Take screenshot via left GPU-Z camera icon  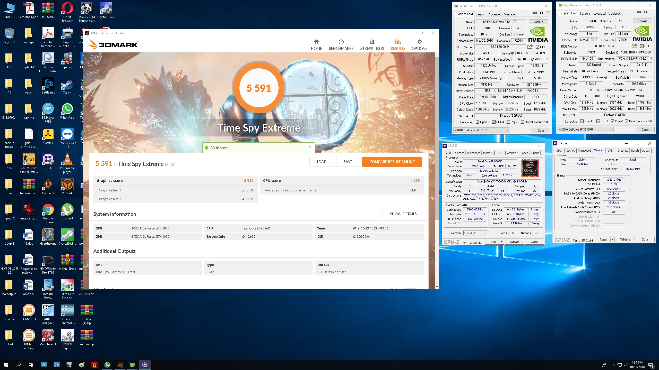click(535, 13)
